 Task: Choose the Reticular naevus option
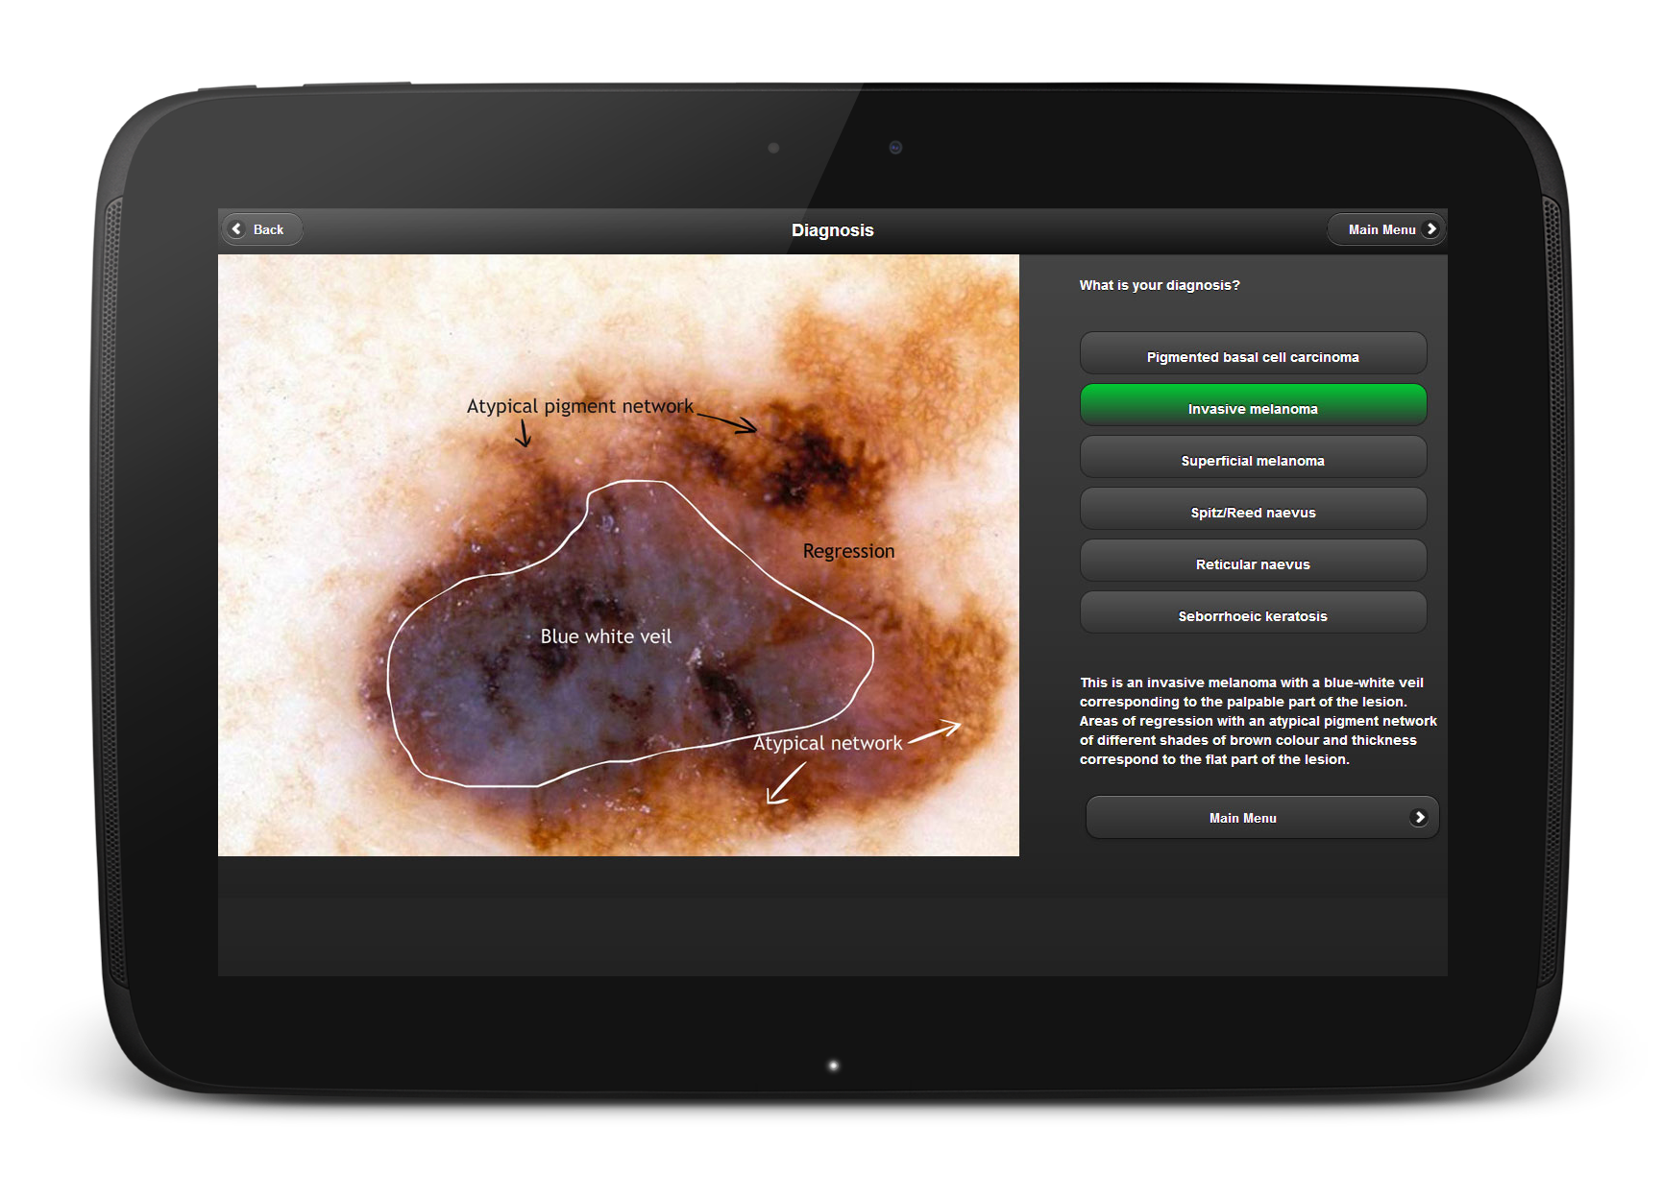1252,563
